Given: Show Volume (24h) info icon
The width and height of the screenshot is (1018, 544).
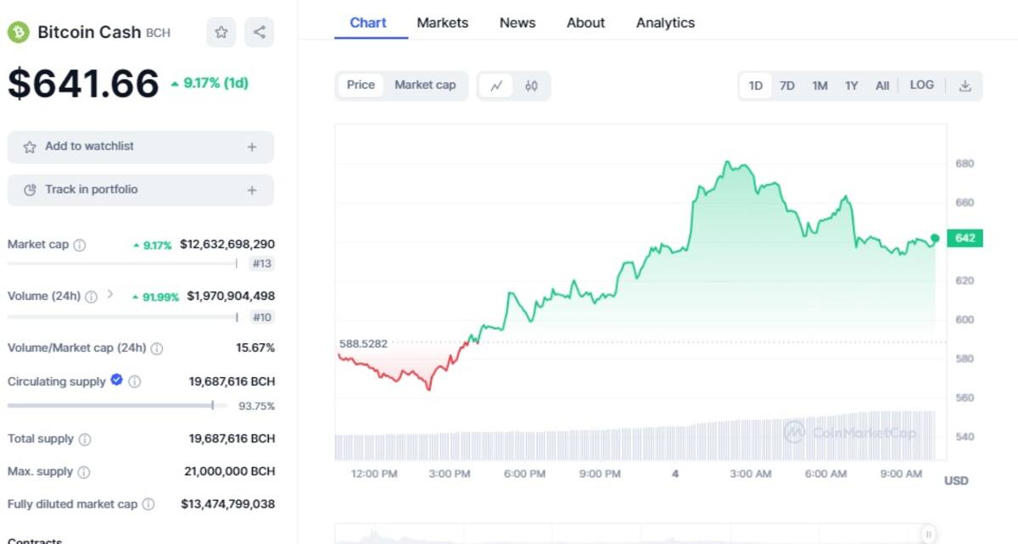Looking at the screenshot, I should (92, 297).
